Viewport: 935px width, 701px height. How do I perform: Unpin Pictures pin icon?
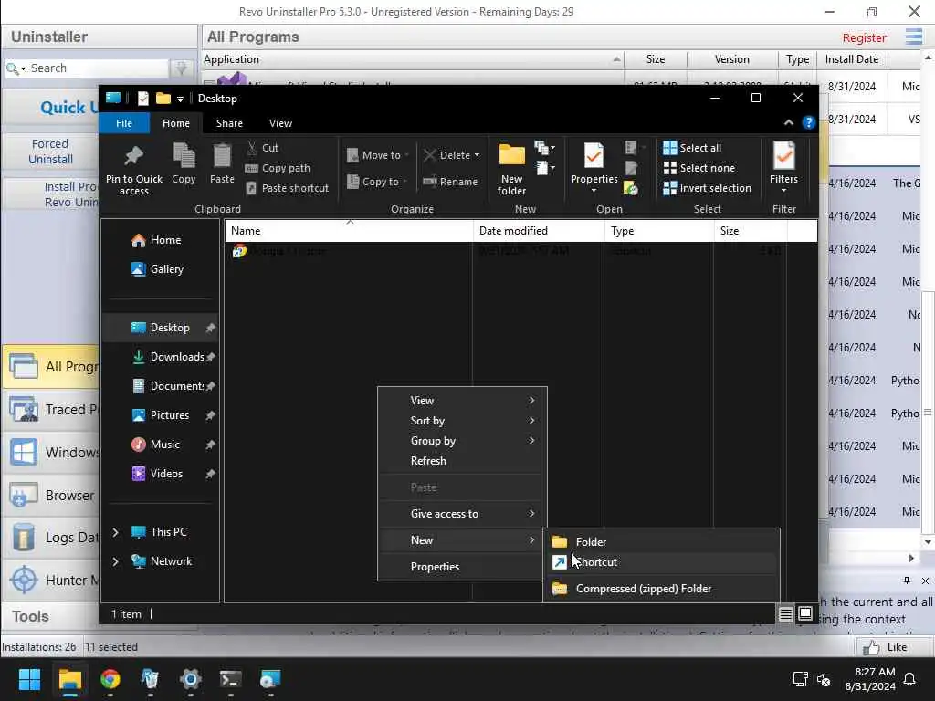pyautogui.click(x=211, y=415)
